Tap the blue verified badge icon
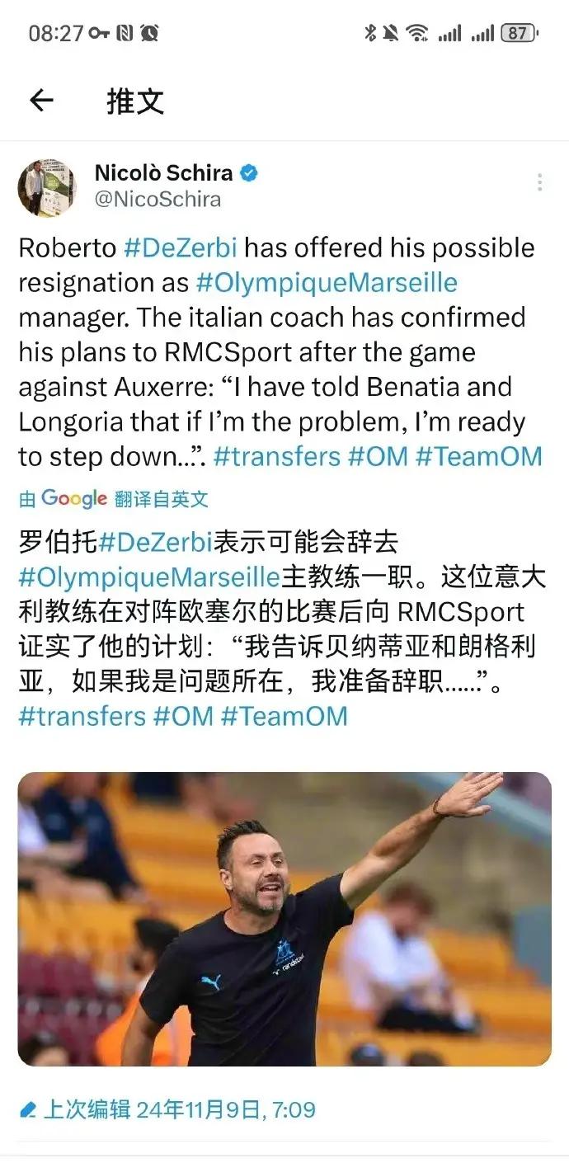The image size is (569, 1163). (x=249, y=173)
